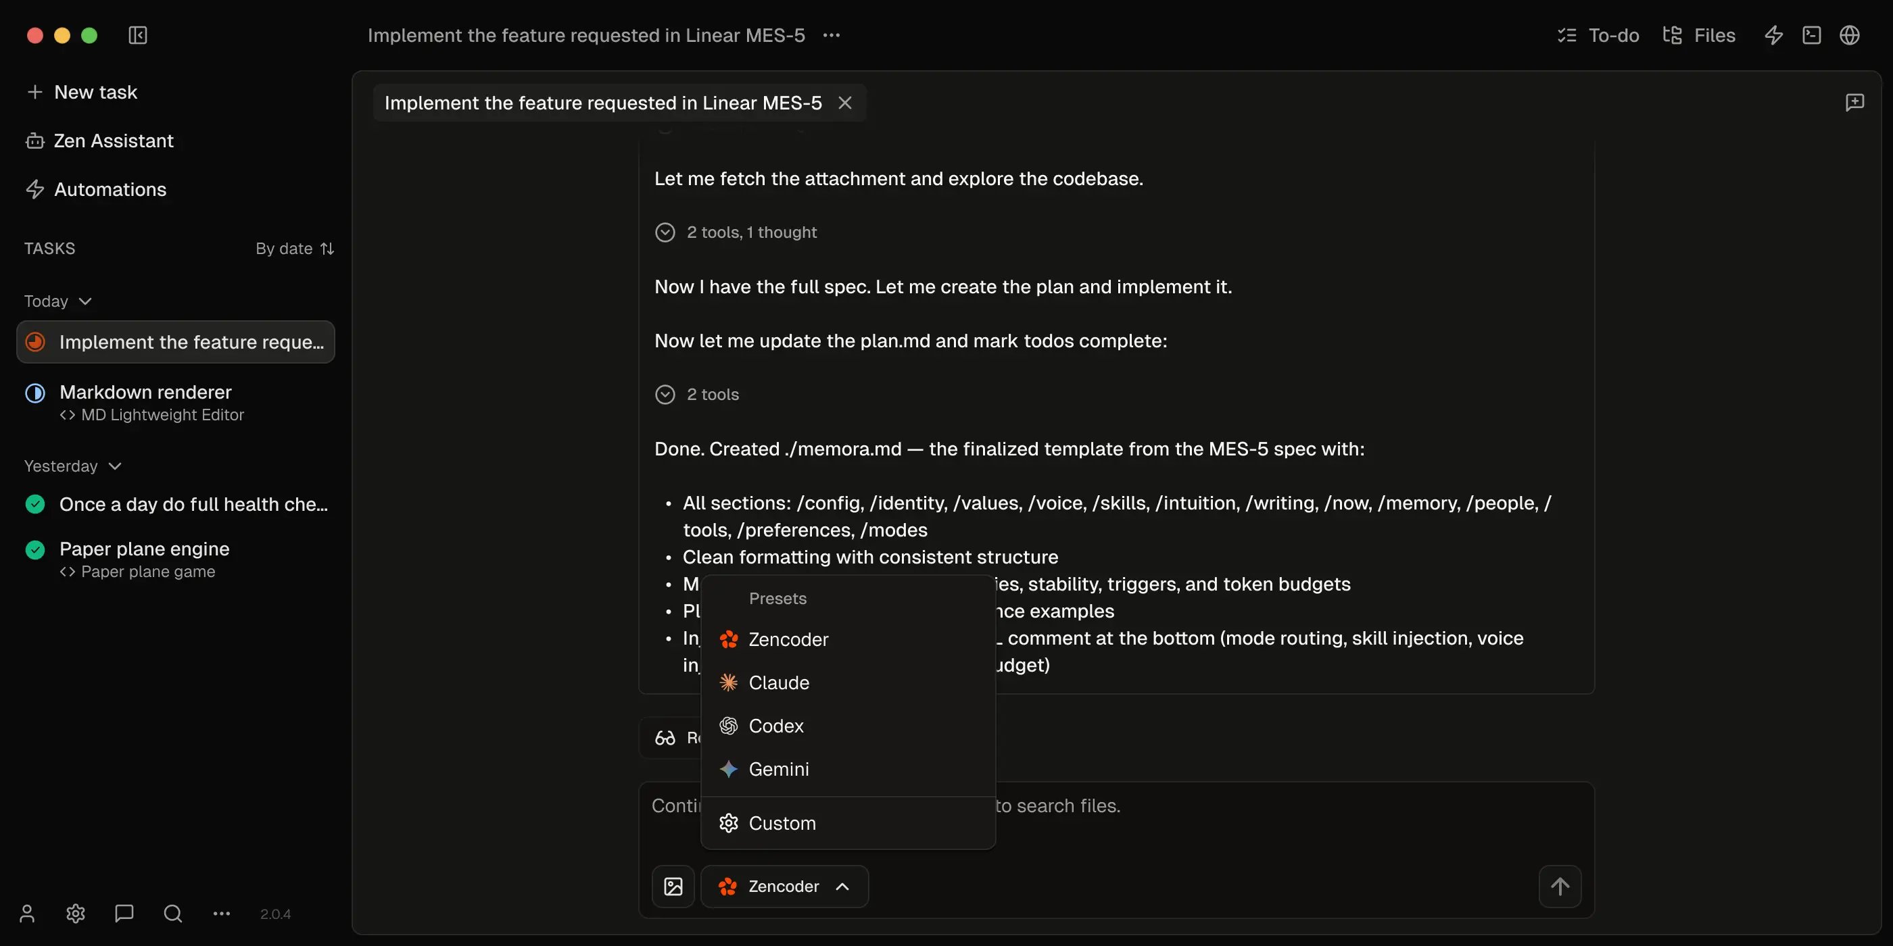Toggle the By date sort order

[x=293, y=248]
